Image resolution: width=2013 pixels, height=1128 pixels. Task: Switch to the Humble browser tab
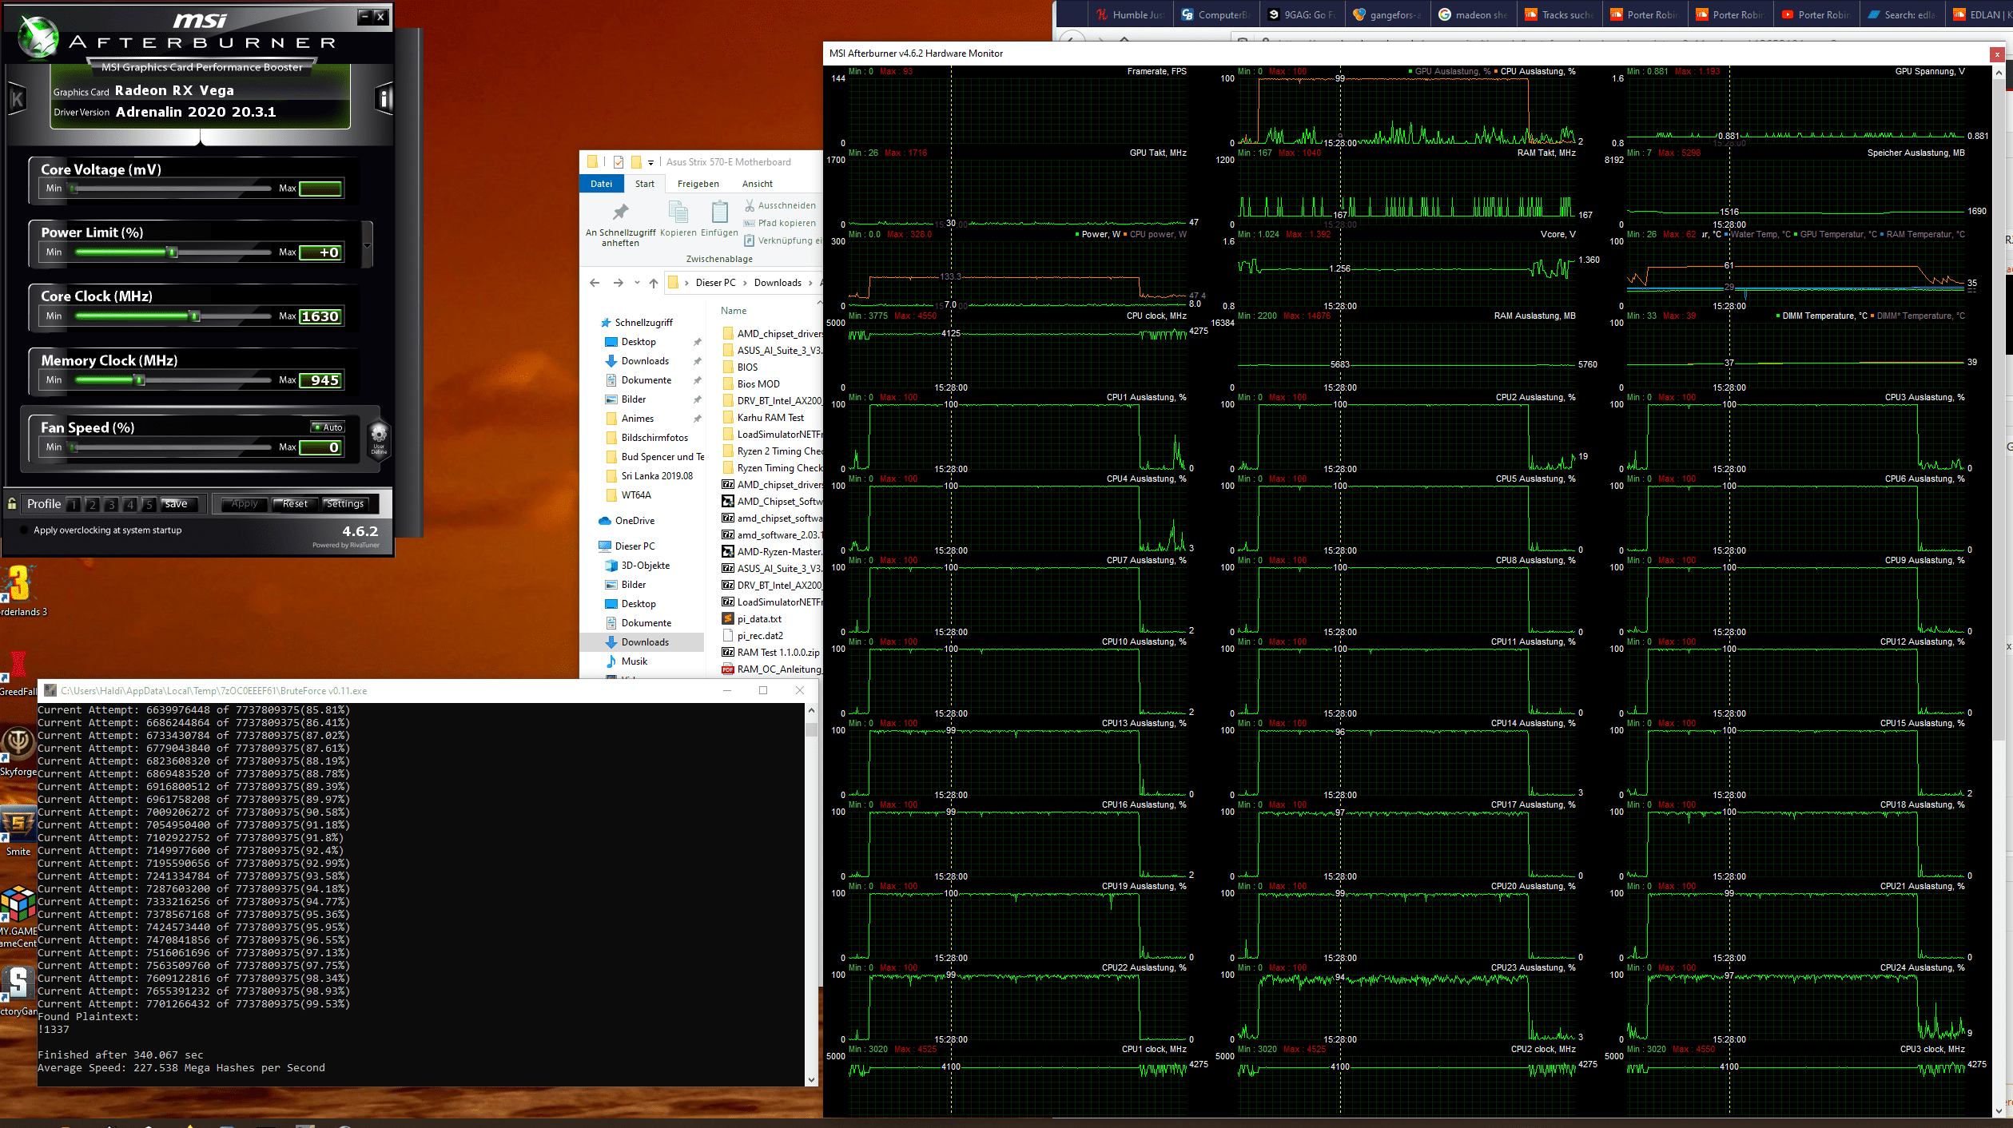1131,14
